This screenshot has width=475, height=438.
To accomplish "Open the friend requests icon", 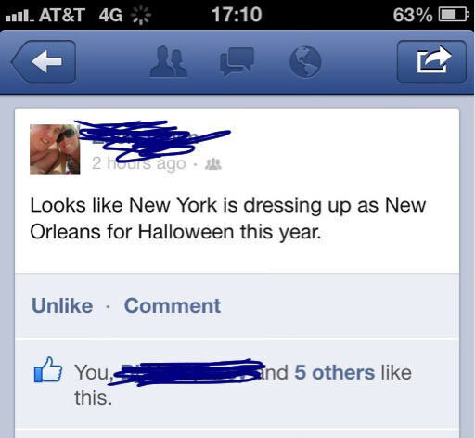I will coord(169,61).
